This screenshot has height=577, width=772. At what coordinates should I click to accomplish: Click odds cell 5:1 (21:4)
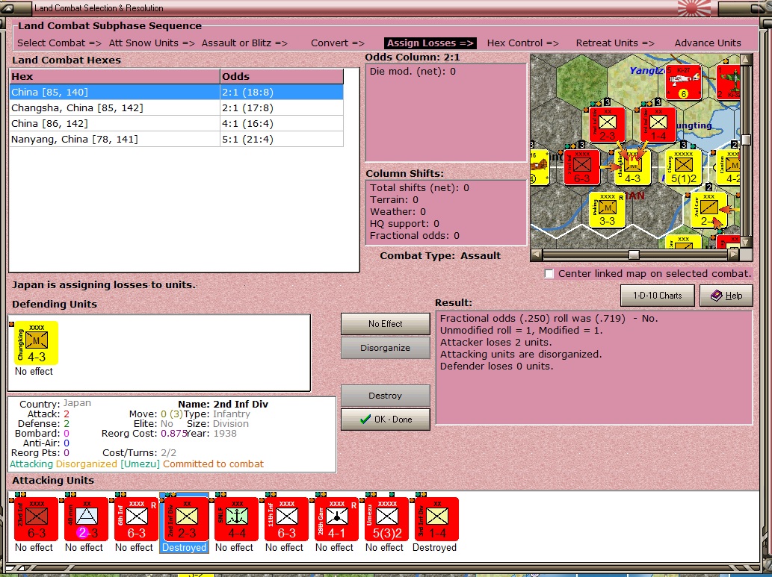(x=282, y=139)
